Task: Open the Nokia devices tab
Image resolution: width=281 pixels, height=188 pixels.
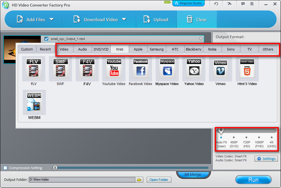Action: click(x=212, y=49)
